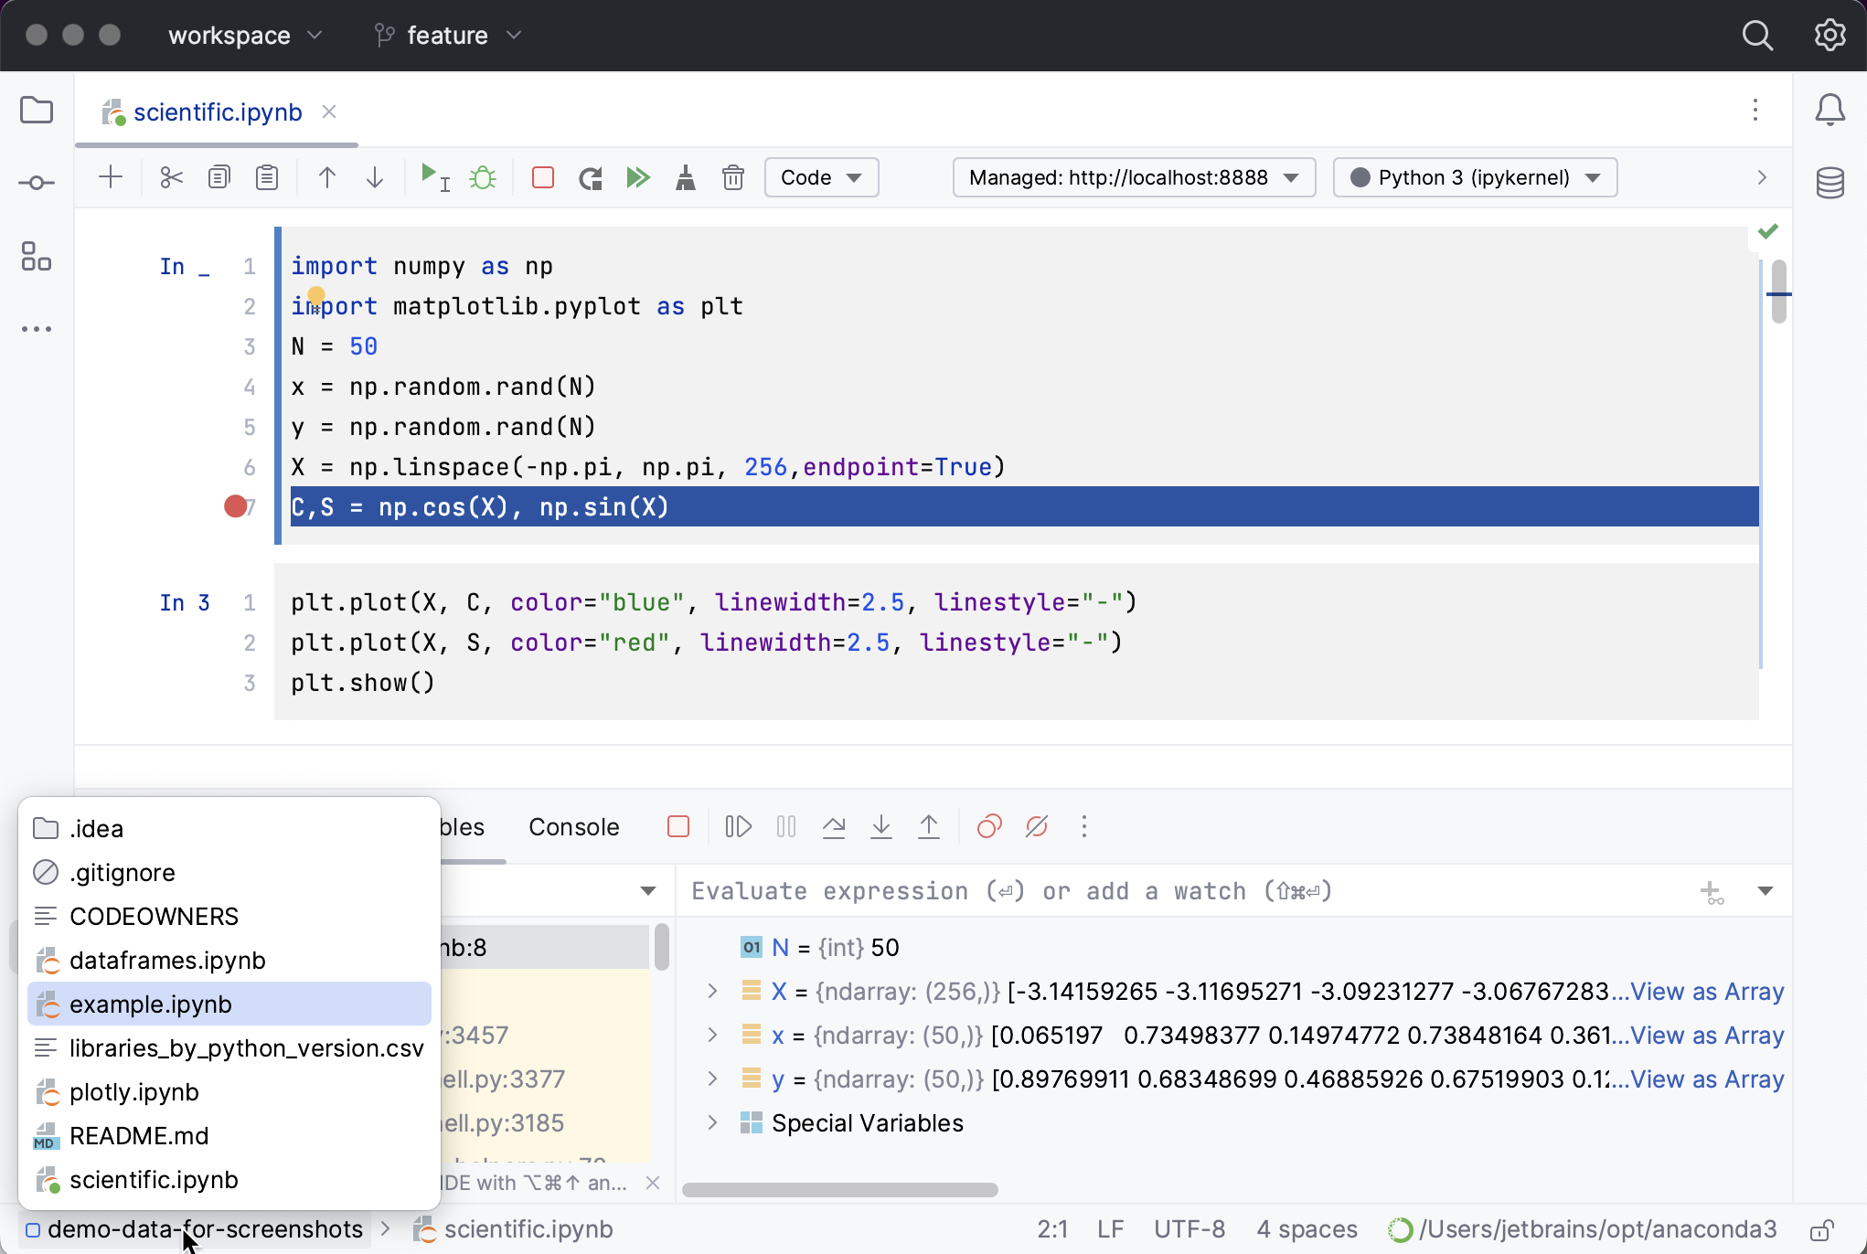Screen dimensions: 1867x1254
Task: Add a new cell with plus icon
Action: (111, 177)
